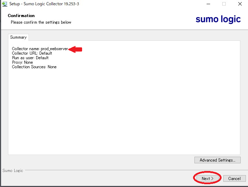Select the Summary tab
Image resolution: width=248 pixels, height=187 pixels.
(18, 37)
